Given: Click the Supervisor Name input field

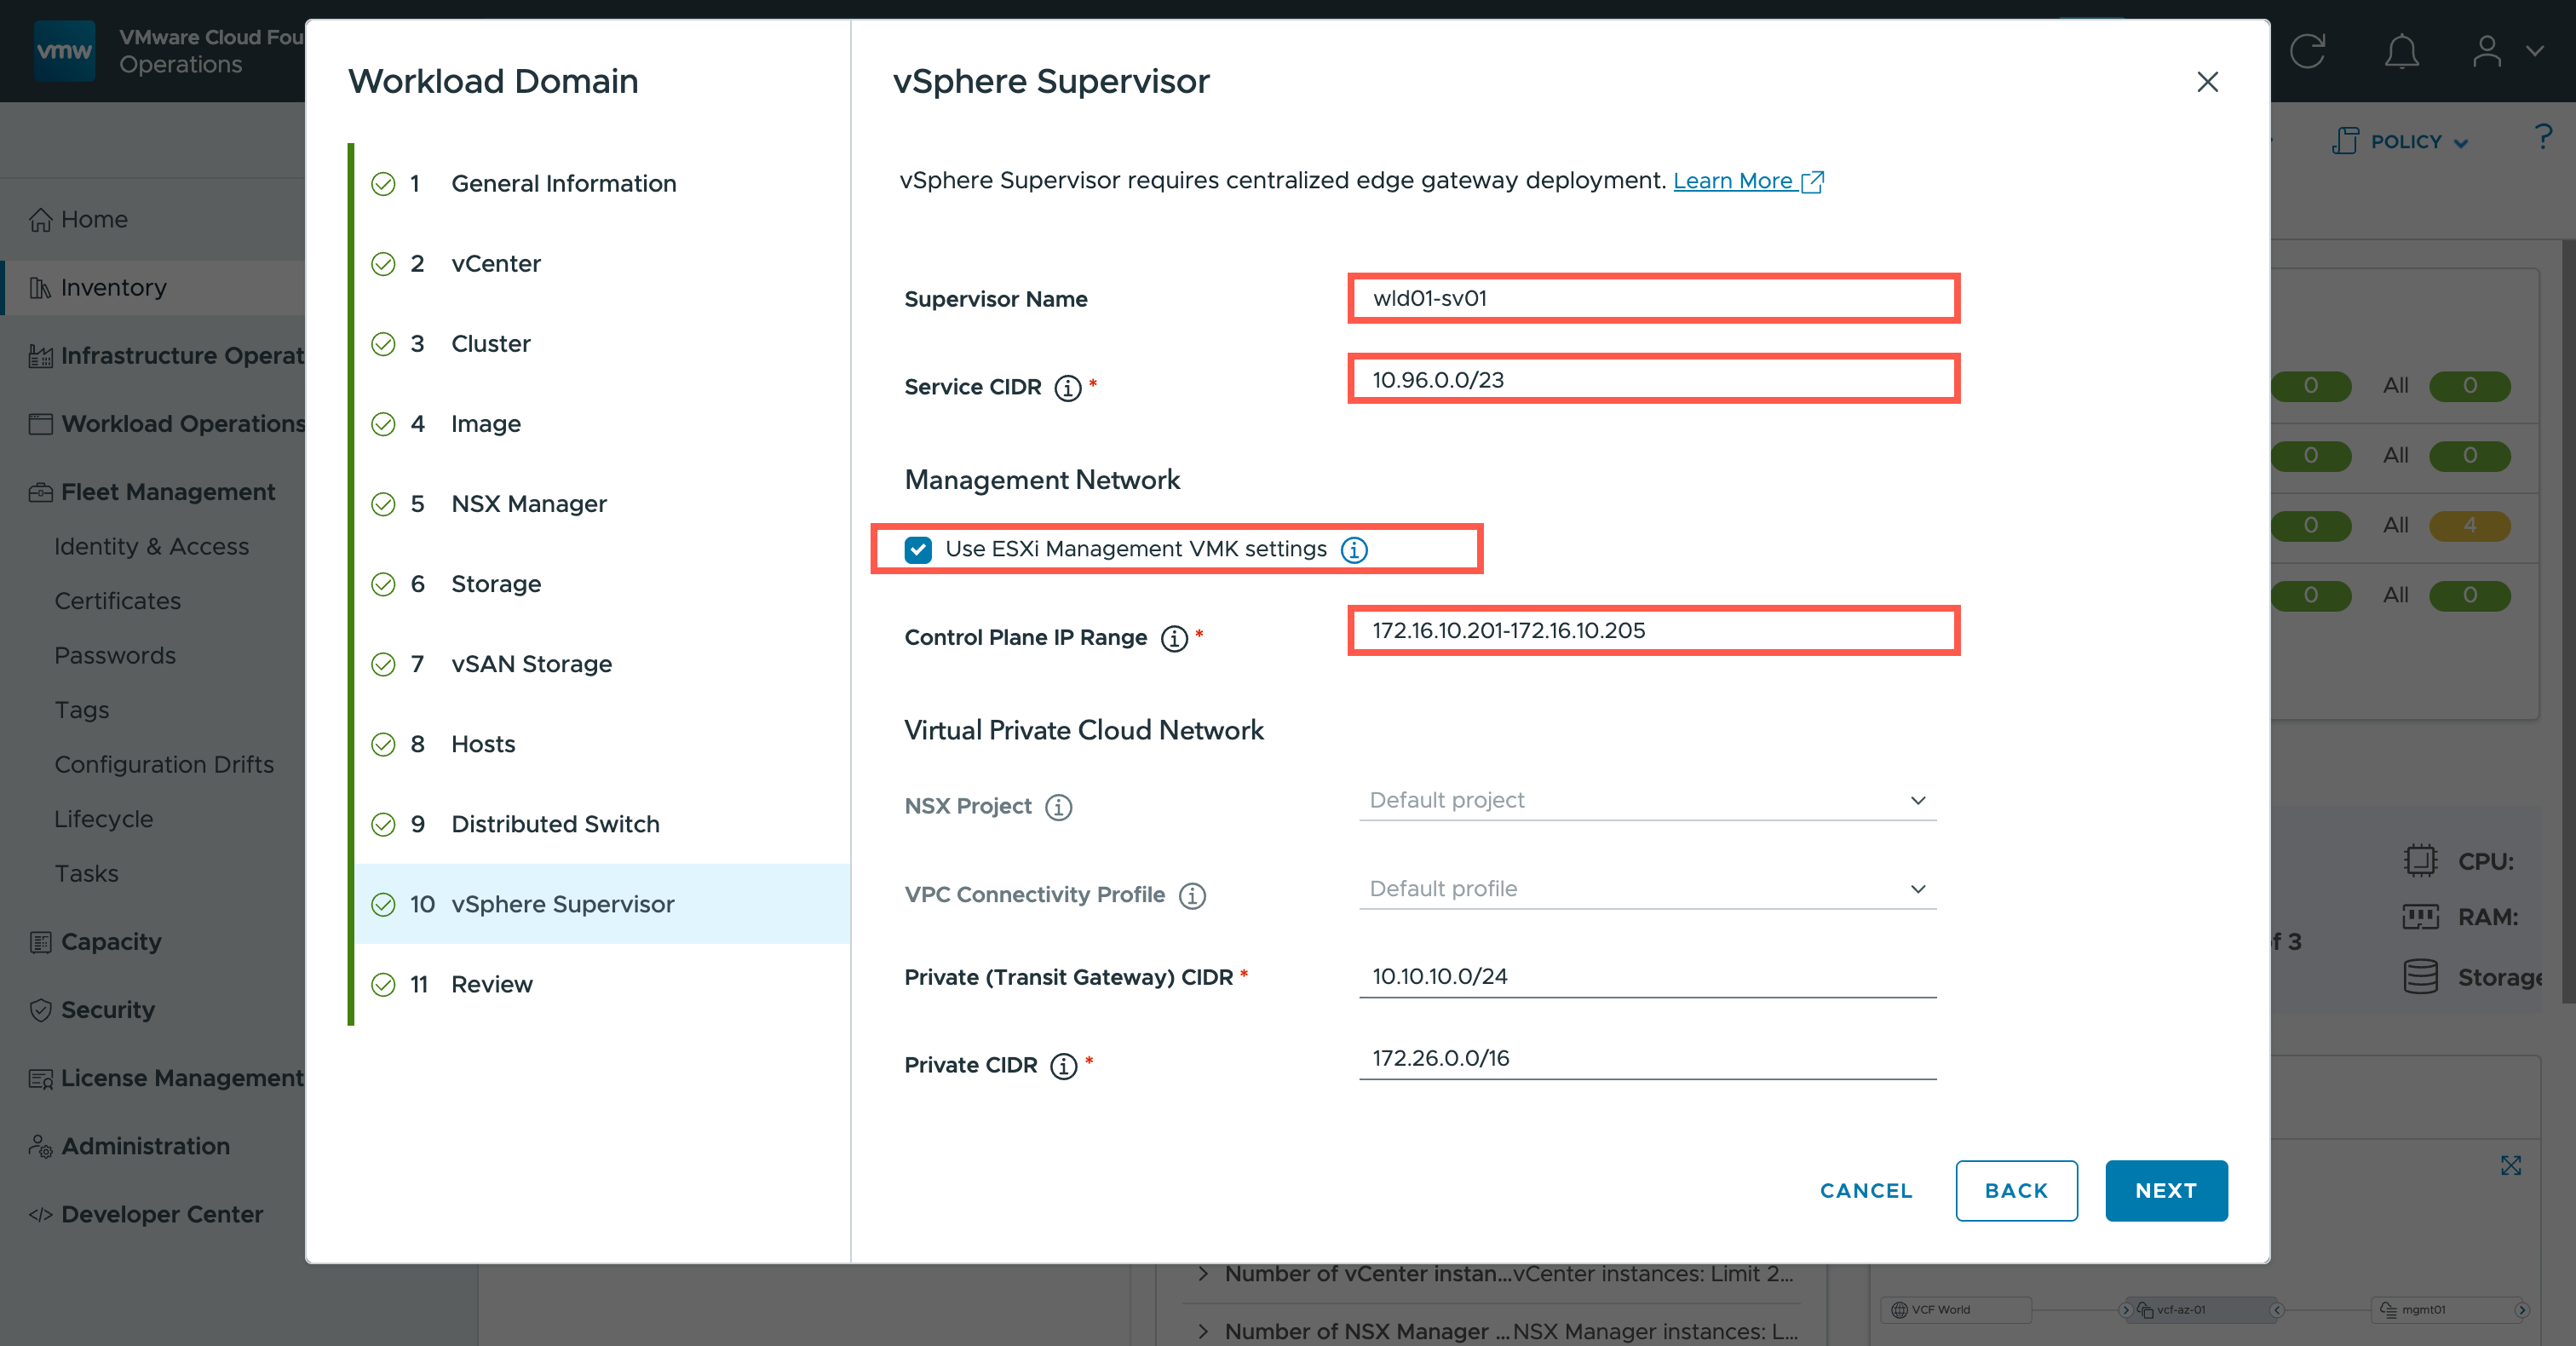Looking at the screenshot, I should pos(1652,298).
